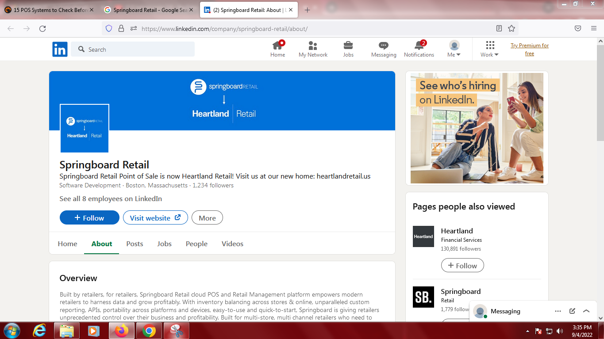Click the Messaging overlay title
604x339 pixels.
[505, 311]
